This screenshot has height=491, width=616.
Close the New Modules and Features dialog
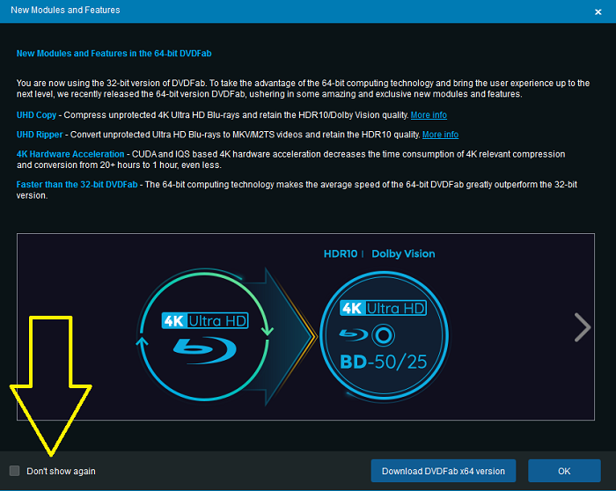point(598,11)
